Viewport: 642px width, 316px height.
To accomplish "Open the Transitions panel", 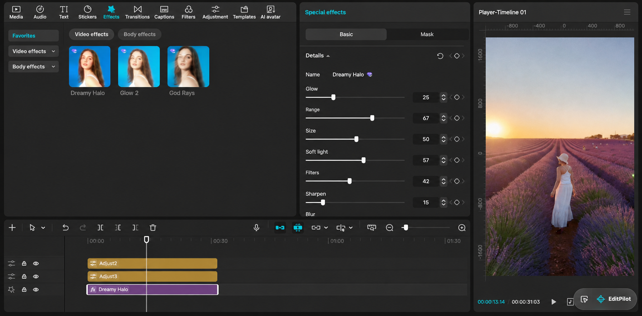I will (x=137, y=12).
